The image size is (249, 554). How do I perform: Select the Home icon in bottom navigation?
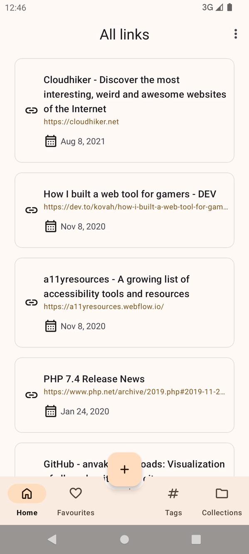click(27, 493)
